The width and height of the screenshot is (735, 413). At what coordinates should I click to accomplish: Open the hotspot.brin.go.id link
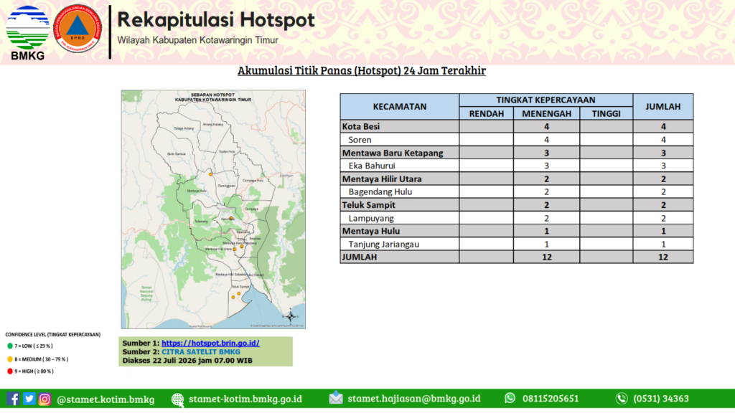click(x=210, y=343)
